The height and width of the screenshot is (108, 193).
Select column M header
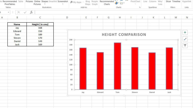tap(176, 17)
